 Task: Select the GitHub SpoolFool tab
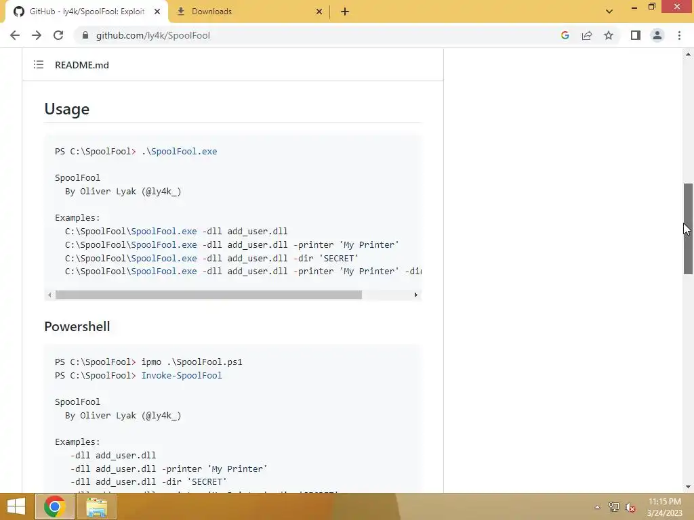pos(86,12)
